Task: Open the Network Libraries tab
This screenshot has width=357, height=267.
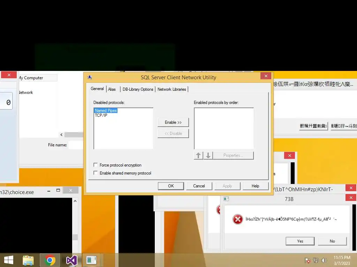Action: pos(172,89)
